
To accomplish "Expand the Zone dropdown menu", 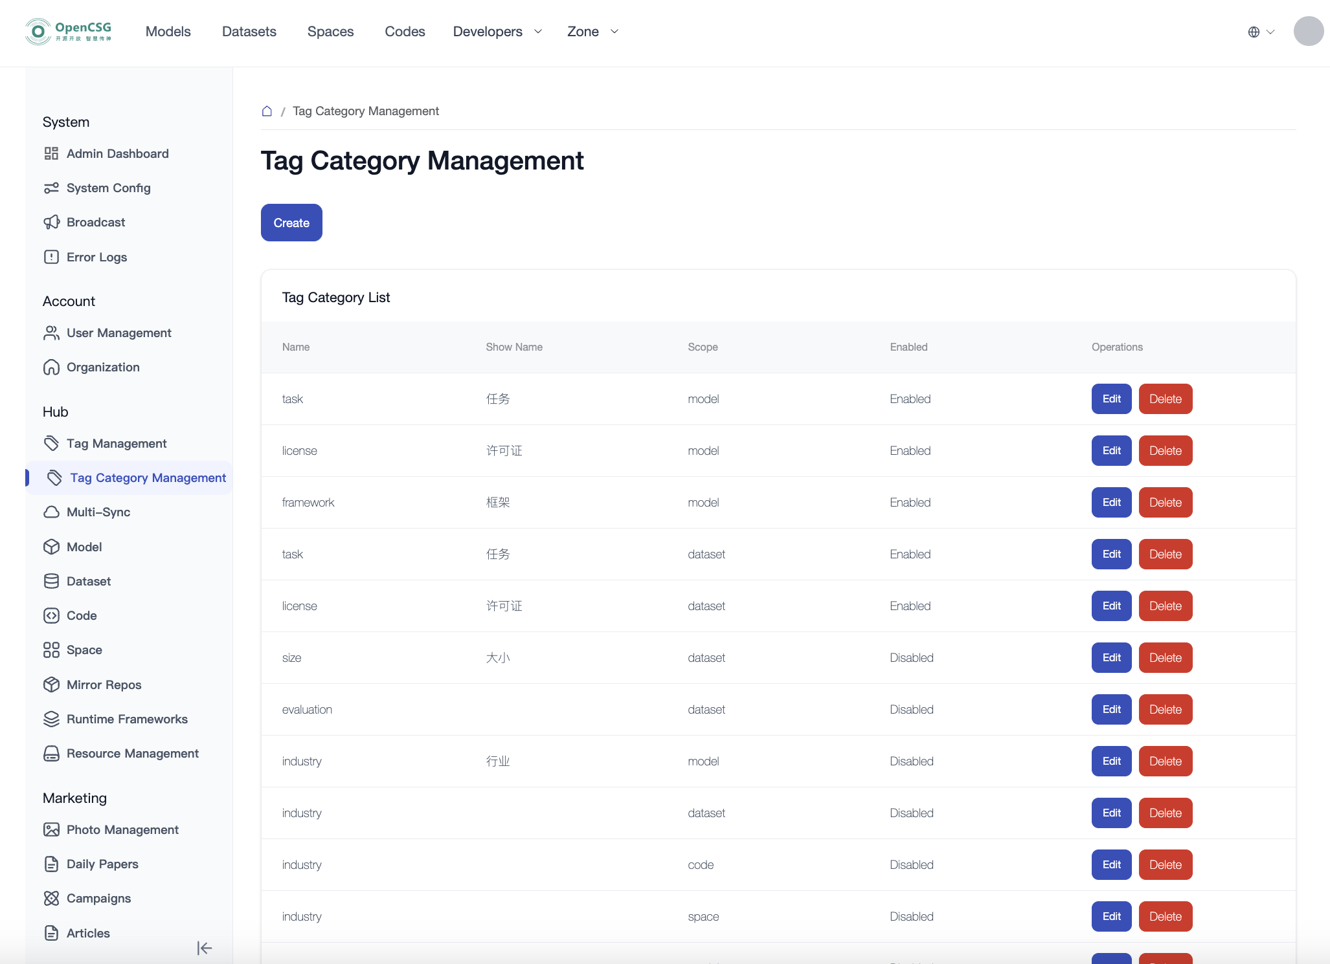I will tap(592, 31).
